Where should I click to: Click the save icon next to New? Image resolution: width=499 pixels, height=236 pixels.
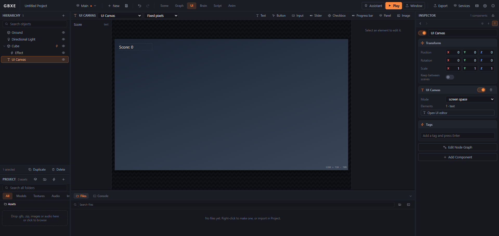click(126, 6)
